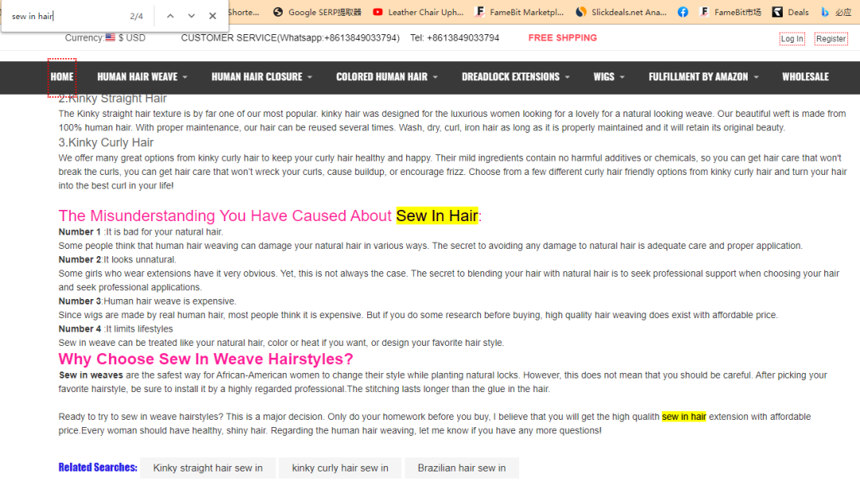This screenshot has width=860, height=501.
Task: Open Google SERP bookmark
Action: coord(317,12)
